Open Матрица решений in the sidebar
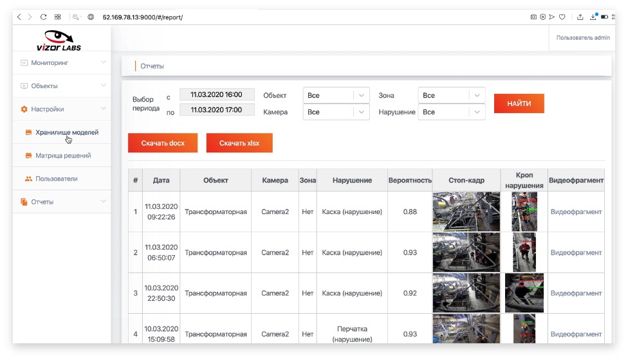Viewport: 628px width, 360px height. point(62,156)
